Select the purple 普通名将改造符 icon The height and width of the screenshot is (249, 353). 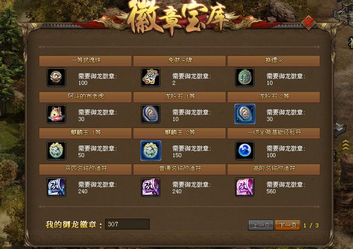click(x=151, y=187)
